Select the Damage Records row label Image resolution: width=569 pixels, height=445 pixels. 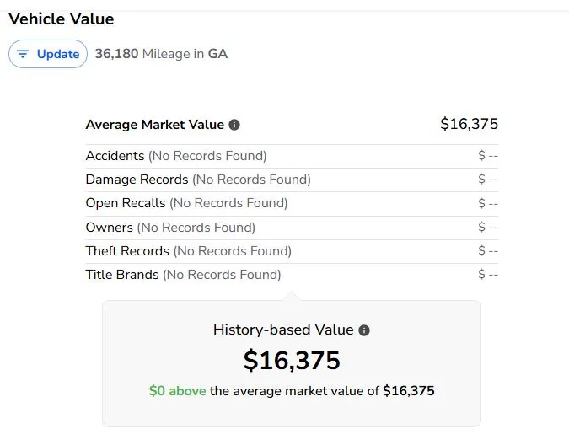137,180
